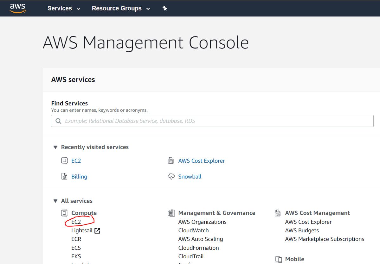The height and width of the screenshot is (264, 380).
Task: Open CloudWatch service
Action: pos(193,230)
